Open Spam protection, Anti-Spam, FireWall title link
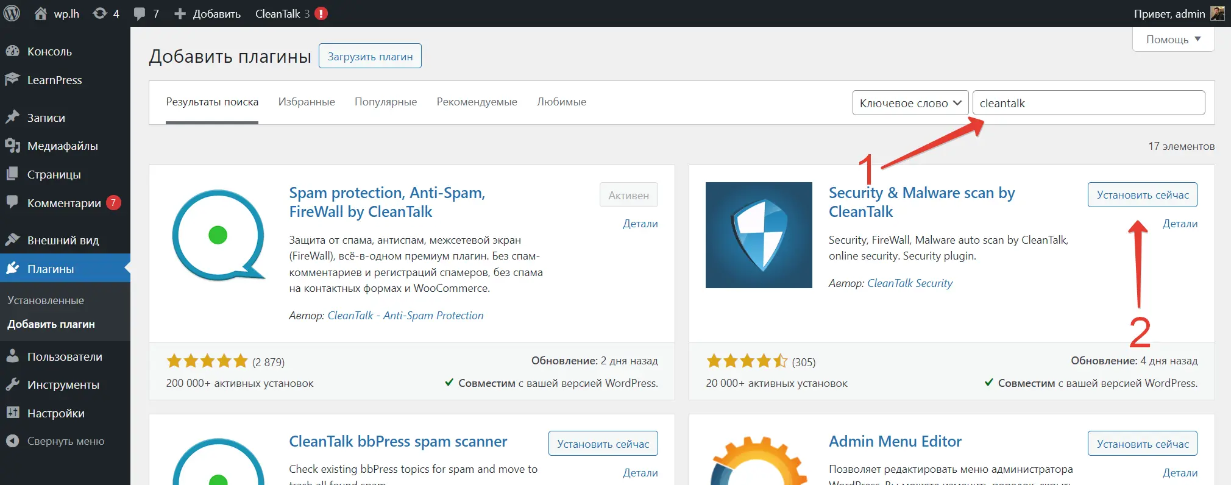Viewport: 1231px width, 485px height. click(x=387, y=202)
